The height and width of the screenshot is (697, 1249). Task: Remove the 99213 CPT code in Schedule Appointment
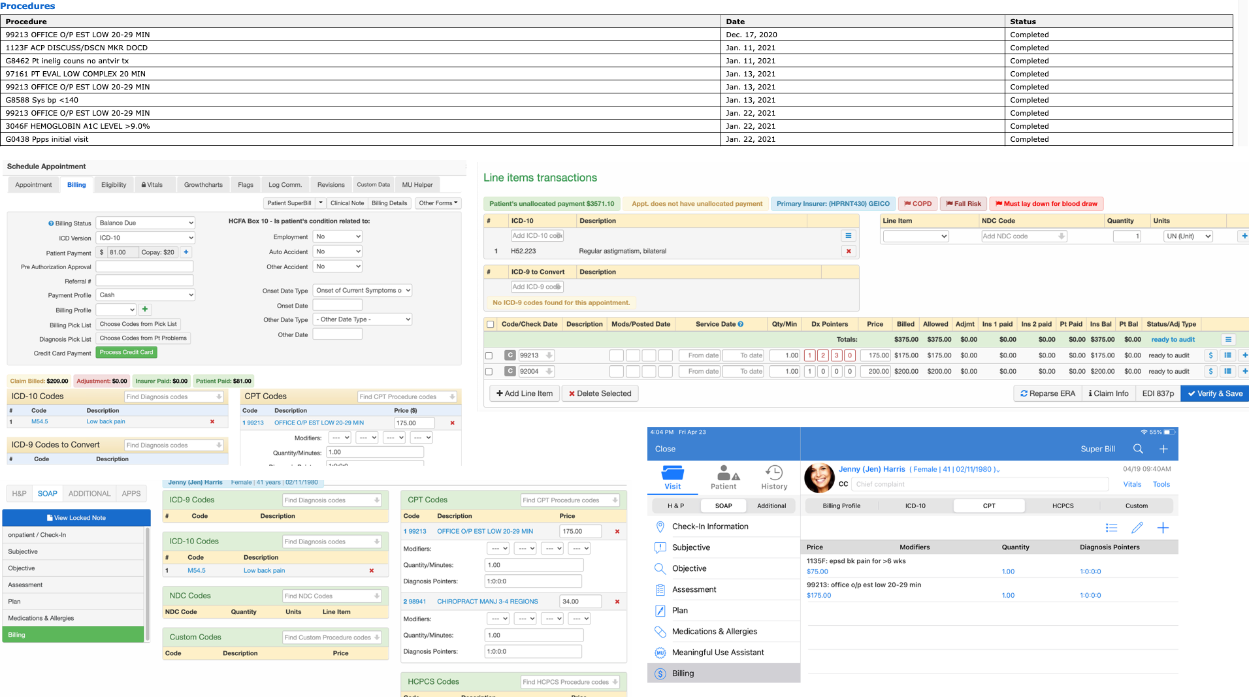(452, 423)
